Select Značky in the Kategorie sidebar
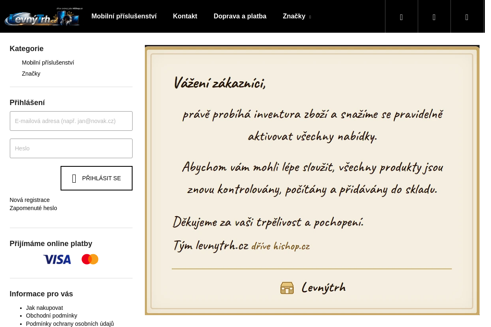This screenshot has width=491, height=327. (31, 74)
